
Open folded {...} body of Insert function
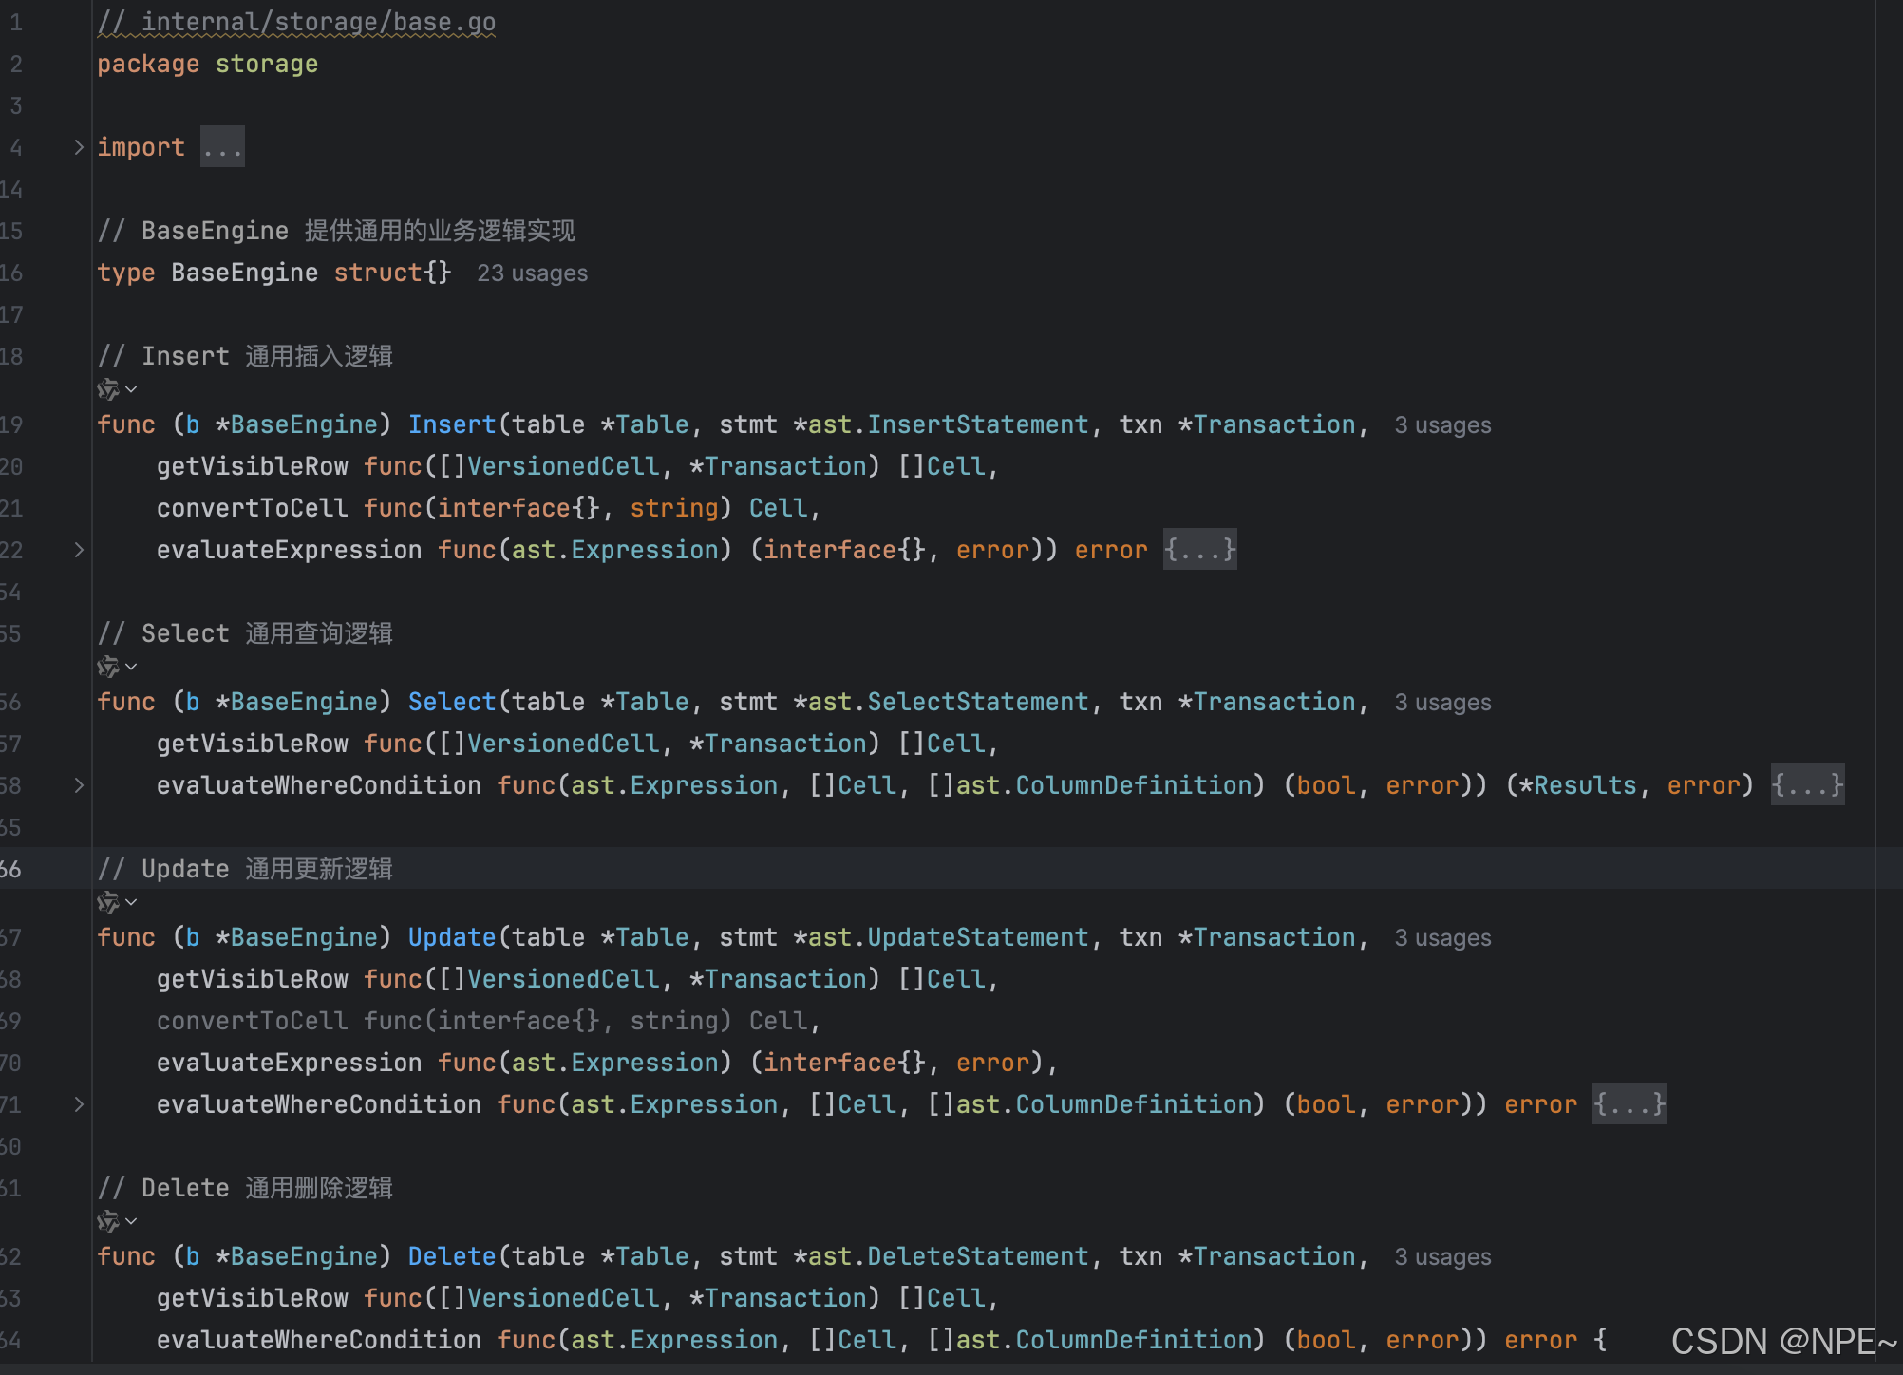tap(1199, 550)
